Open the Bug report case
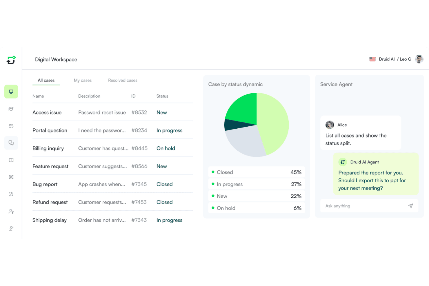The width and height of the screenshot is (429, 286). click(x=113, y=184)
